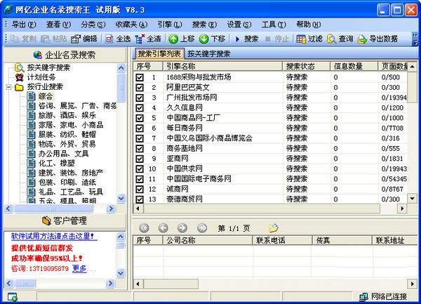Select the row 中国国际电子商务网
The width and height of the screenshot is (421, 304).
270,179
